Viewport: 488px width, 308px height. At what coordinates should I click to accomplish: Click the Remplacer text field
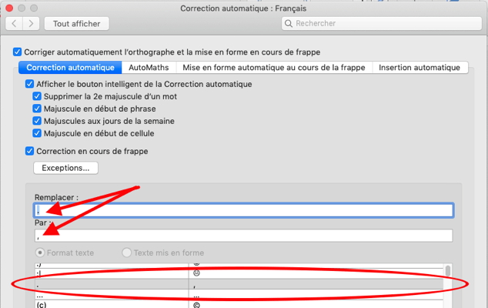click(243, 210)
